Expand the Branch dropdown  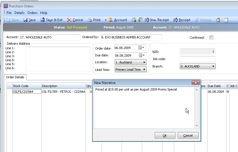(x=213, y=66)
